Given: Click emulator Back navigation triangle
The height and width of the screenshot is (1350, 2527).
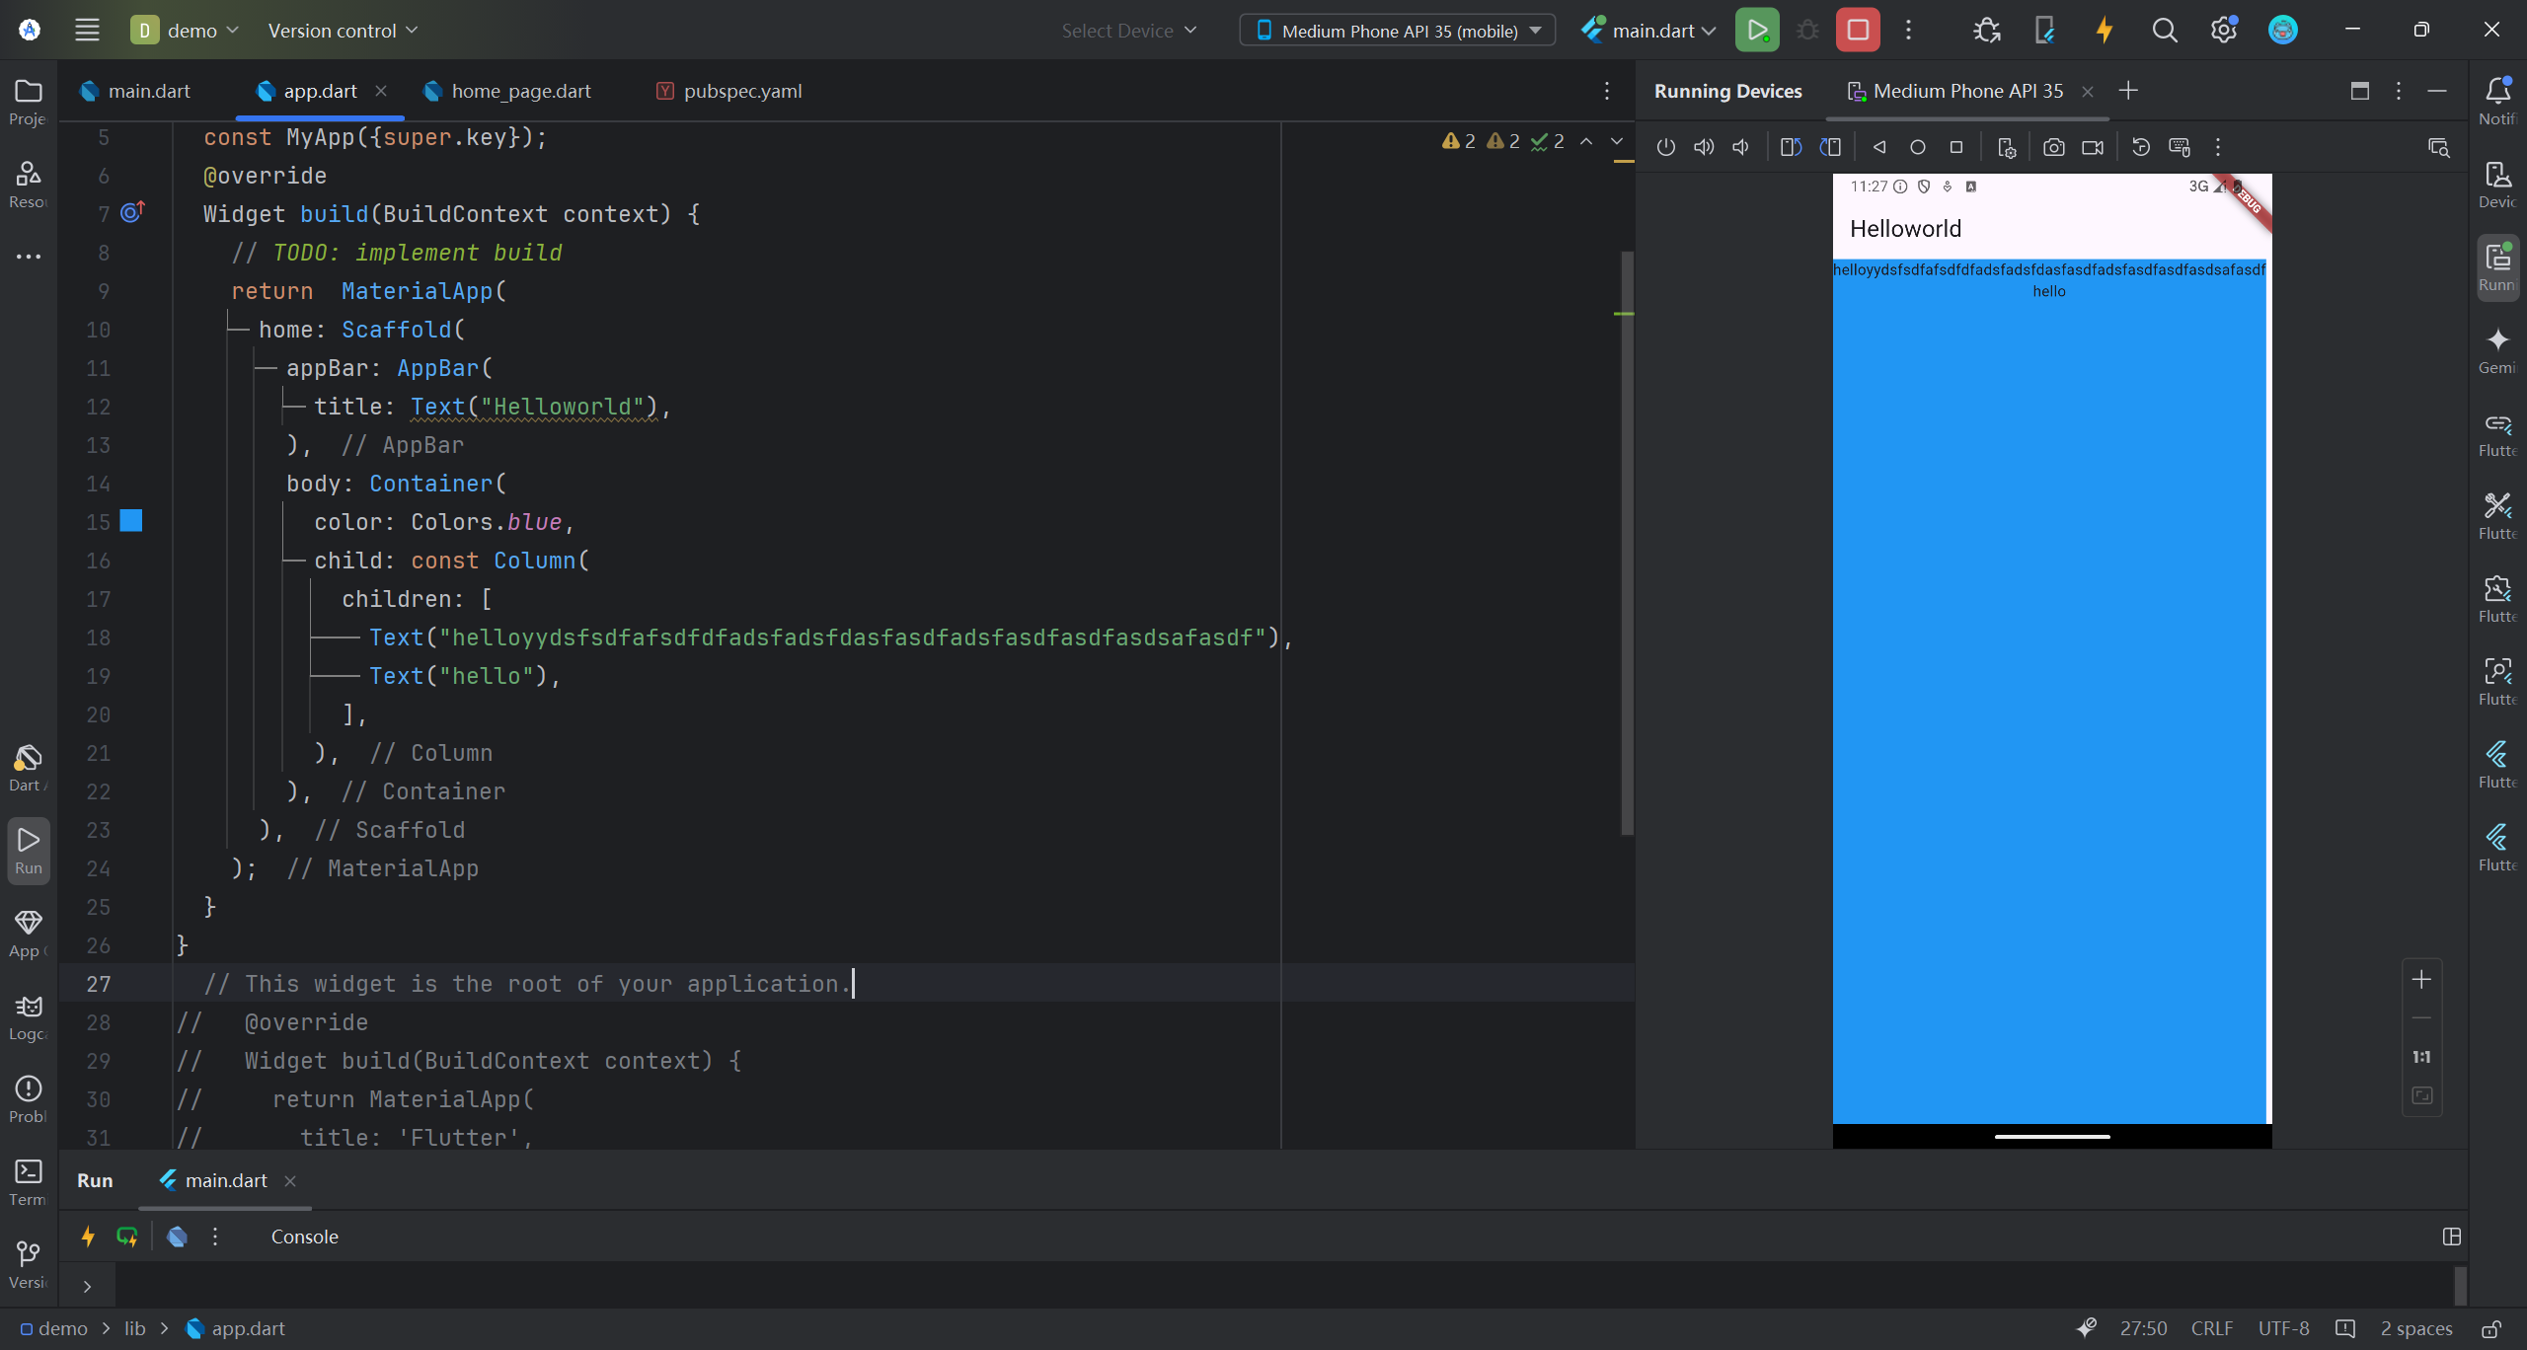Looking at the screenshot, I should (x=1878, y=147).
